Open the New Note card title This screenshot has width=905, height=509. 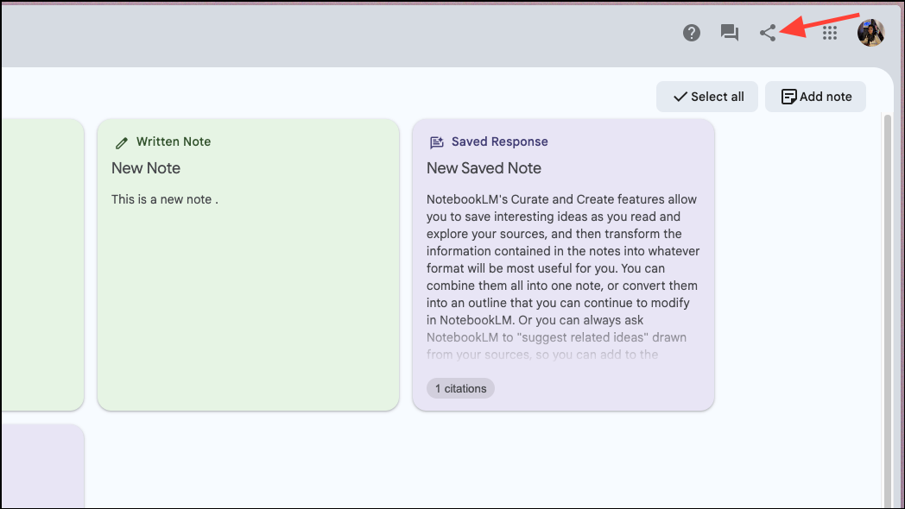pos(146,168)
